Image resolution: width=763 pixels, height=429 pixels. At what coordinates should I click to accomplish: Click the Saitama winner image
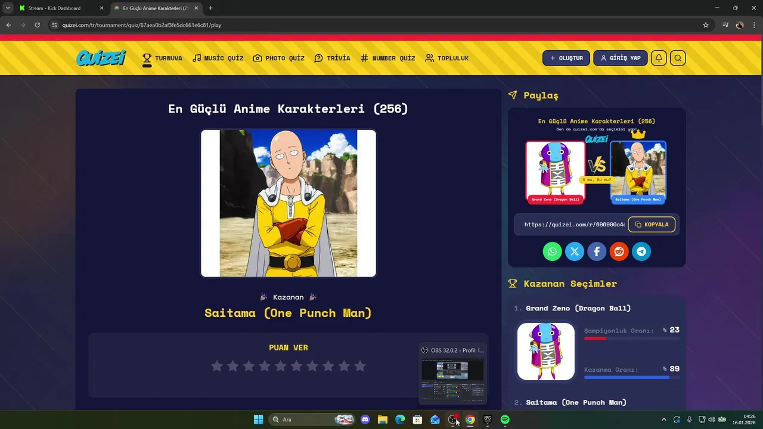[289, 203]
